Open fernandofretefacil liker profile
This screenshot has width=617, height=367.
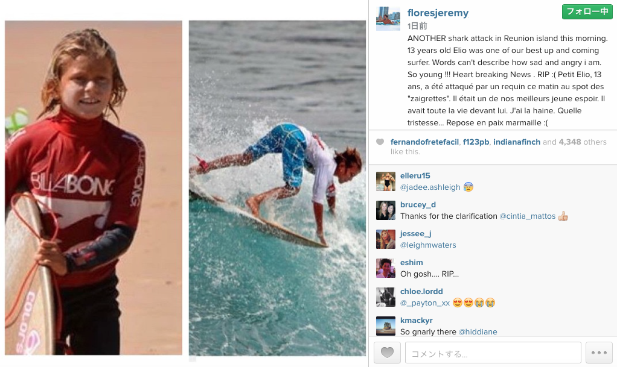tap(424, 142)
